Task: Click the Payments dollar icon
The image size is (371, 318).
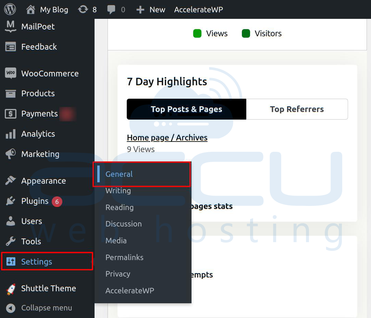Action: [10, 114]
